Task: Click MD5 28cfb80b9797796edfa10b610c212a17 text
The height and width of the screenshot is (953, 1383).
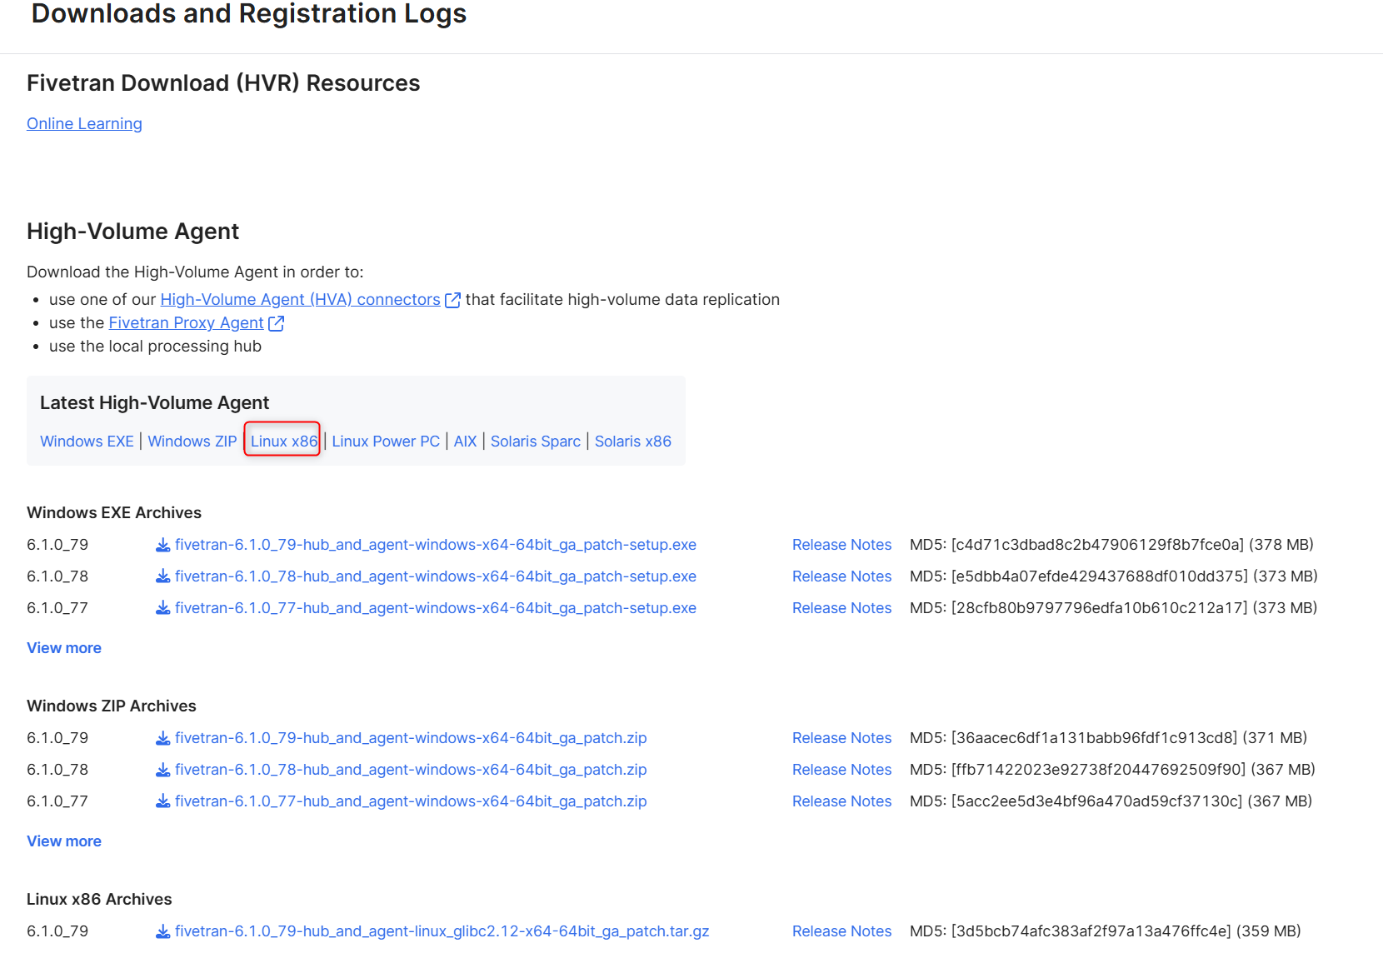Action: point(1114,608)
